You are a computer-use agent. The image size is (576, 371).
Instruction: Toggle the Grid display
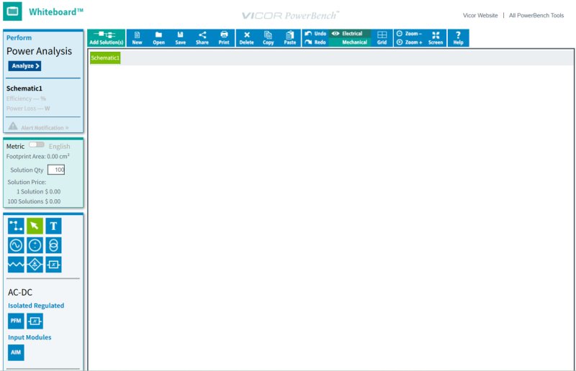click(382, 38)
